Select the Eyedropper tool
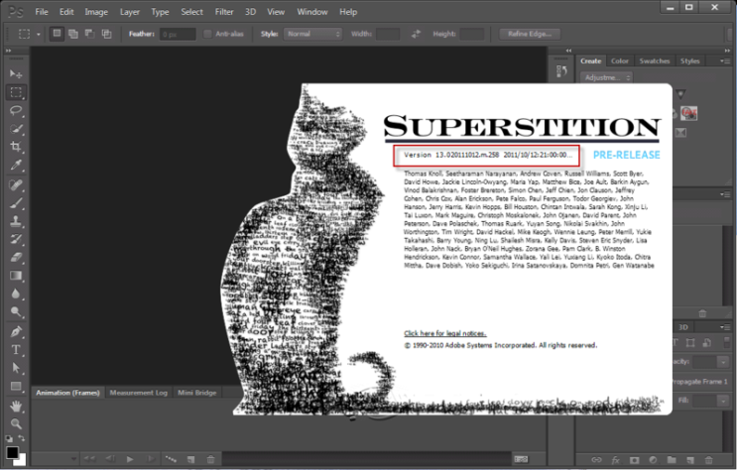Viewport: 737px width, 470px height. [x=16, y=165]
